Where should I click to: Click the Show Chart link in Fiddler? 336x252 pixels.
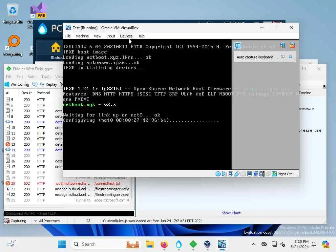[231, 213]
